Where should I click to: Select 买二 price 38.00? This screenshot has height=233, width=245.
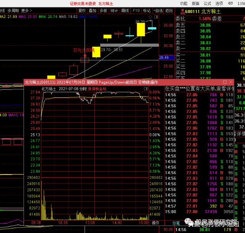205,61
